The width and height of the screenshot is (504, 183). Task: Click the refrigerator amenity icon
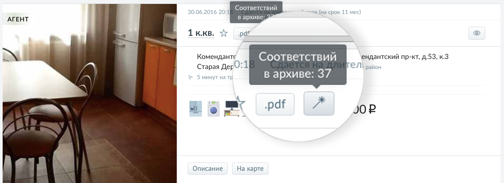click(196, 108)
